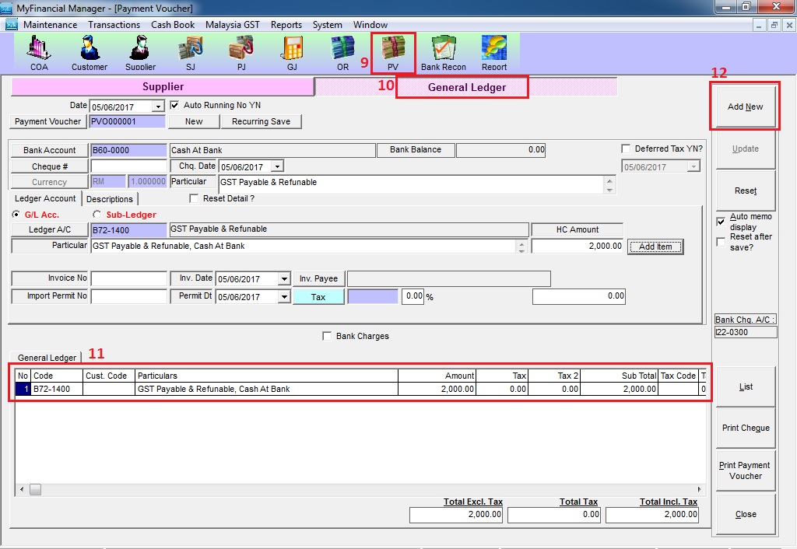797x549 pixels.
Task: Open the Malaysia GST menu
Action: [x=232, y=25]
